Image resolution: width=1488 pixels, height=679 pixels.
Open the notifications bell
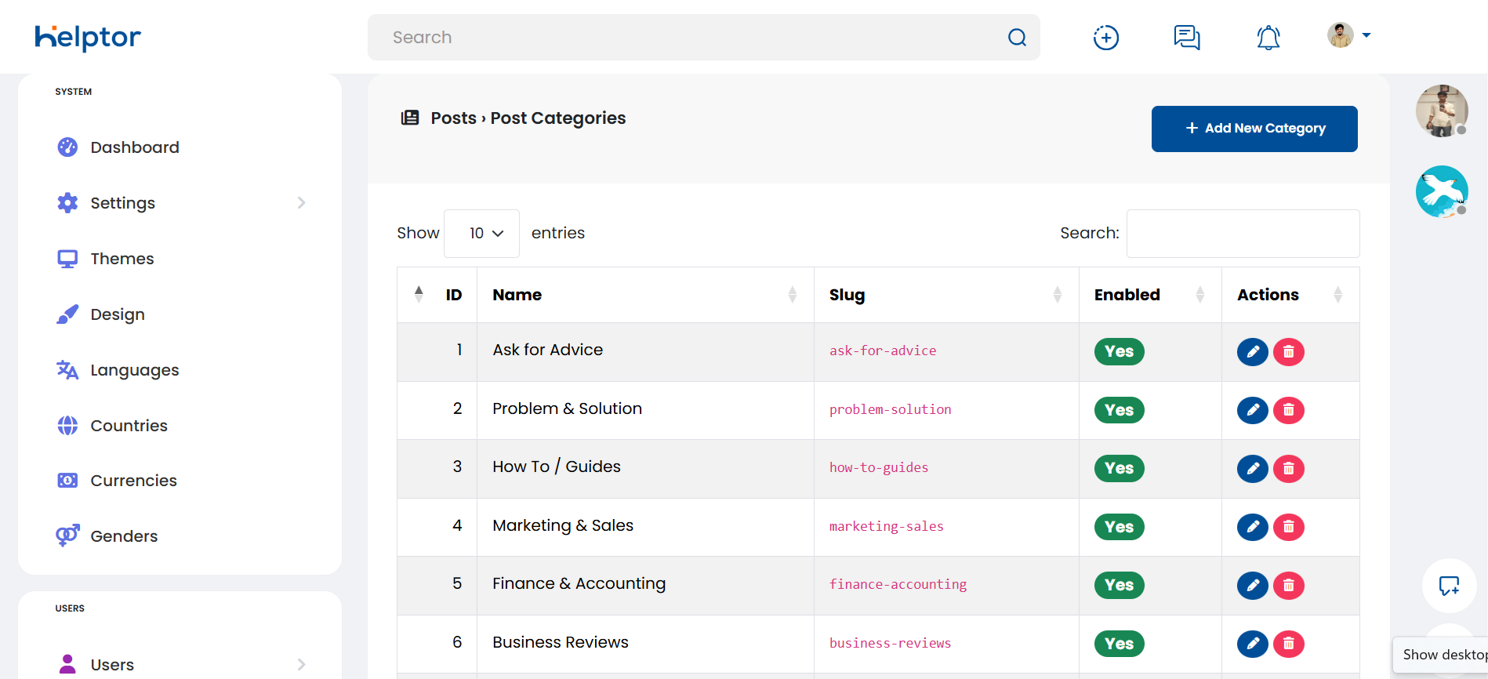click(1268, 37)
